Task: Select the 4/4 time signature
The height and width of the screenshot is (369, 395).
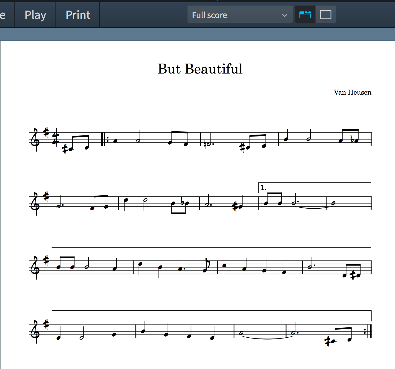Action: pyautogui.click(x=56, y=137)
